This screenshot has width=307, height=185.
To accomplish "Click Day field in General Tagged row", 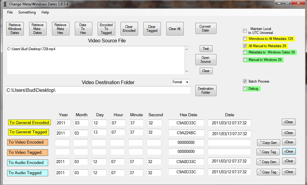I will (100, 132).
